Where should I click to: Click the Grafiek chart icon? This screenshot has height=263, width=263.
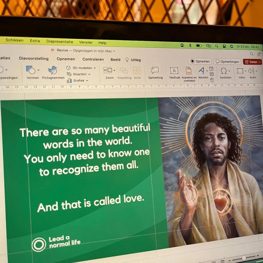(x=69, y=81)
